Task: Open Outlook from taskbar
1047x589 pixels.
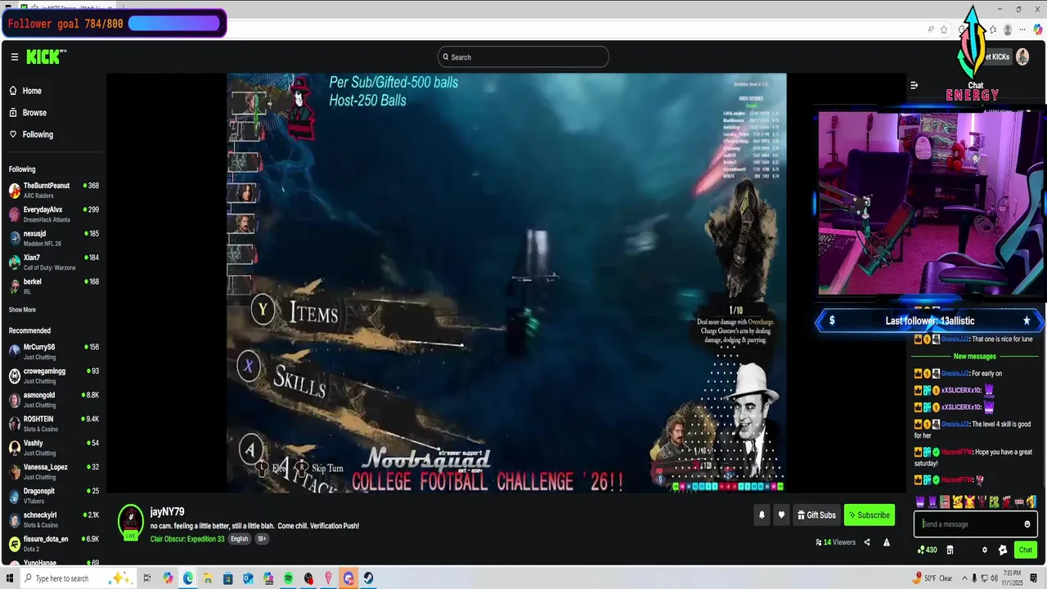Action: click(248, 578)
